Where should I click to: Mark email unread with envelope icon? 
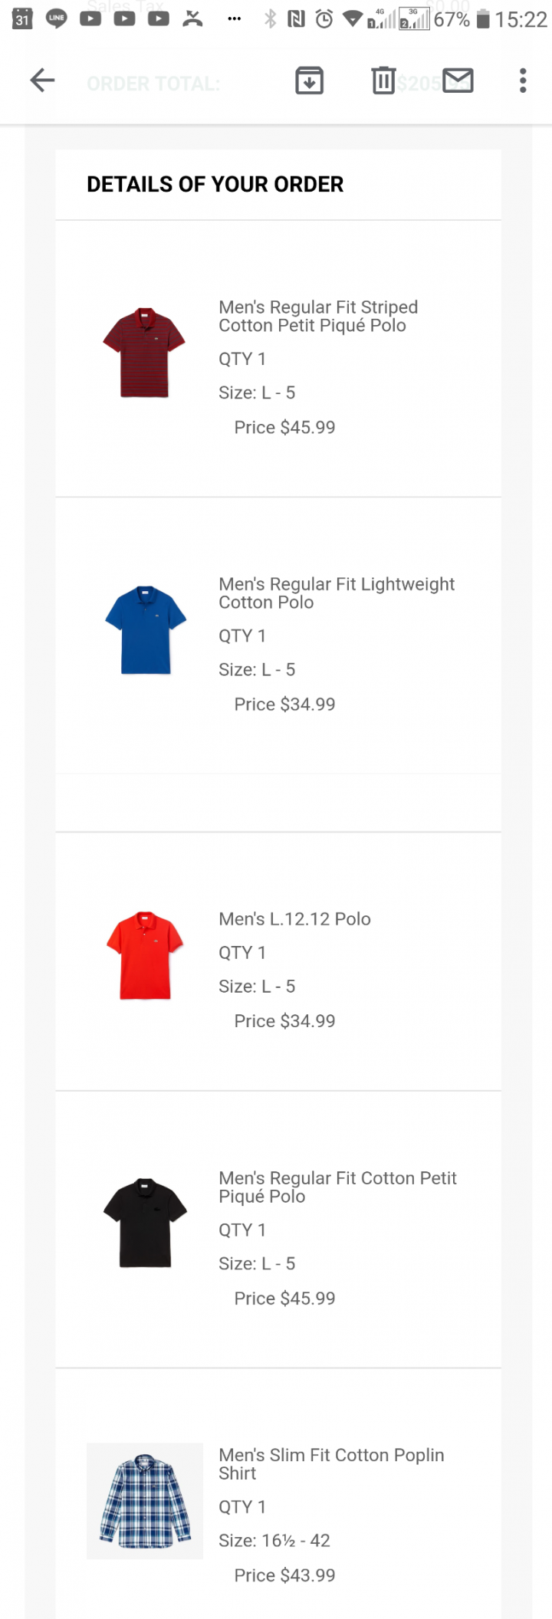pos(458,80)
